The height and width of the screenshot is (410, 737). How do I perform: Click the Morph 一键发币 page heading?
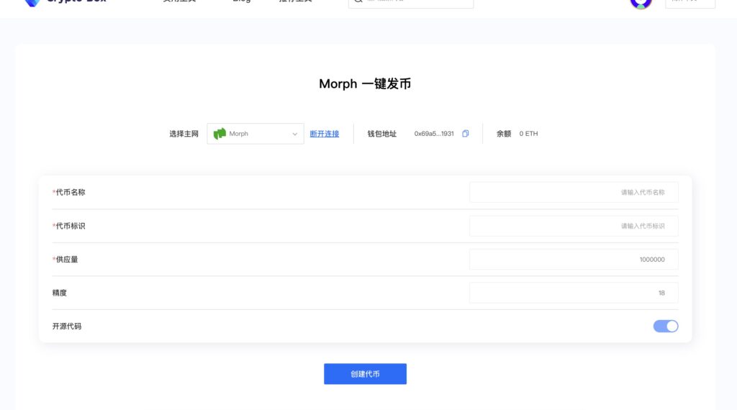tap(365, 83)
